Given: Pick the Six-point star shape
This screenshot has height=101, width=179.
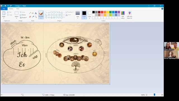Looking at the screenshot, I should point(54,17).
